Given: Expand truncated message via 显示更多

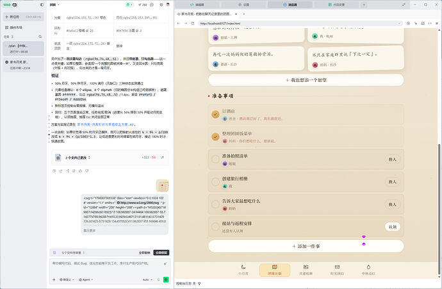Looking at the screenshot, I should (89, 230).
